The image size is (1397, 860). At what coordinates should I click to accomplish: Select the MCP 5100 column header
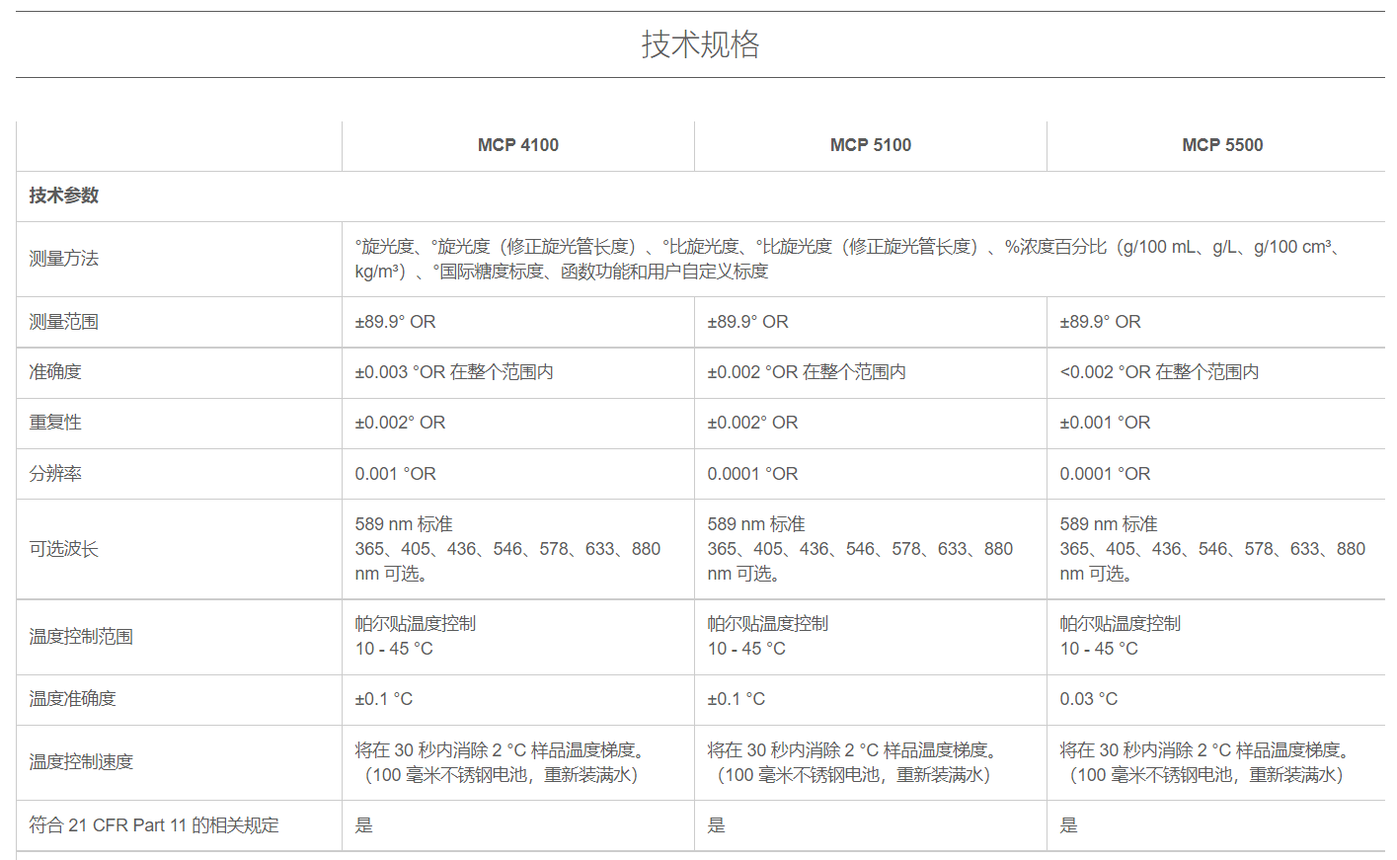[871, 145]
